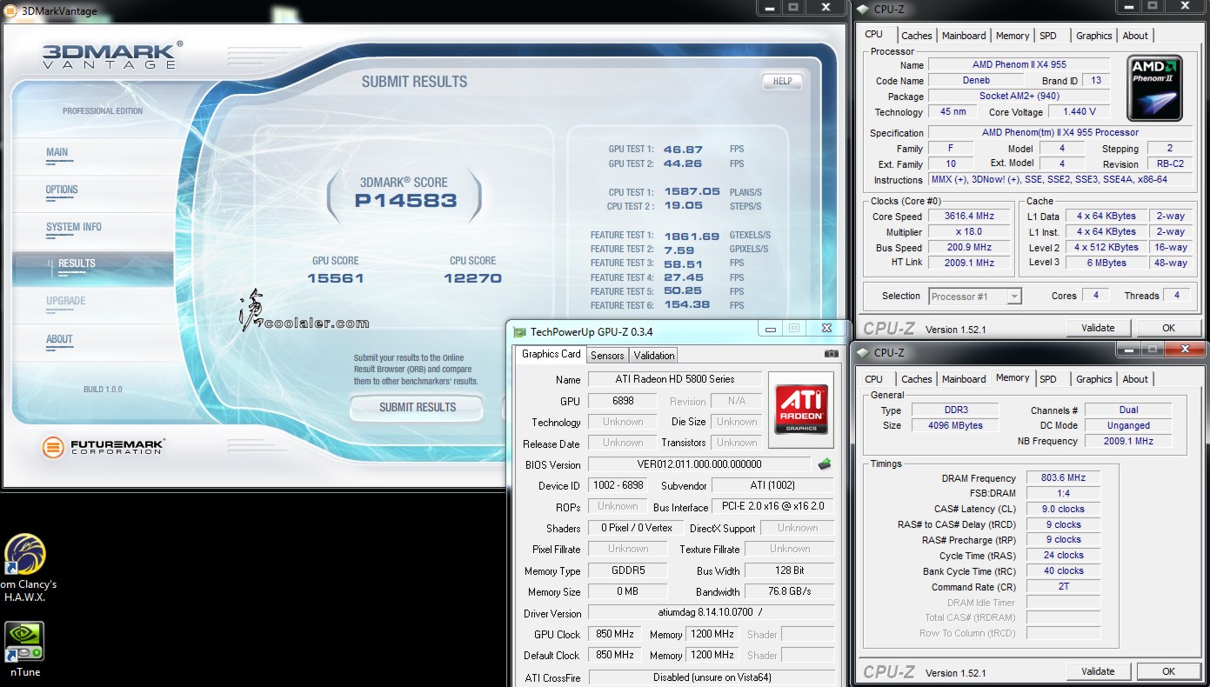Viewport: 1210px width, 687px height.
Task: Click the GPU-Z title bar icon
Action: tap(519, 331)
